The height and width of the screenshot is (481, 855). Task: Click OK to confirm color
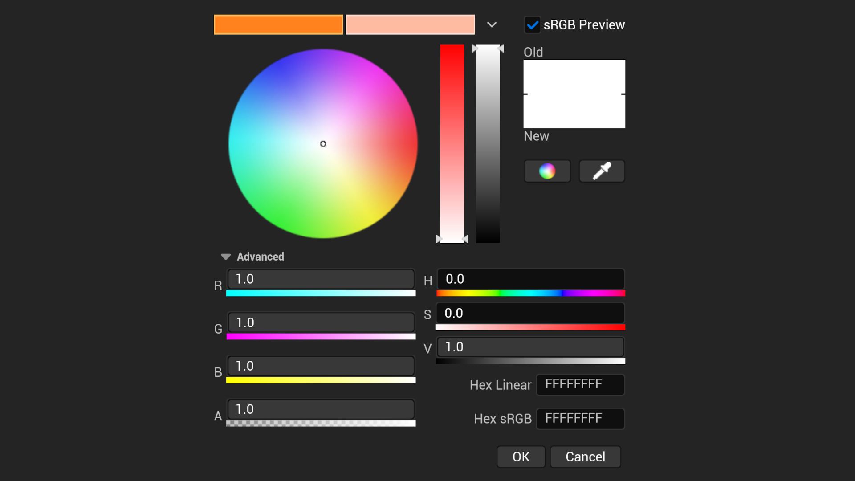[x=521, y=457]
